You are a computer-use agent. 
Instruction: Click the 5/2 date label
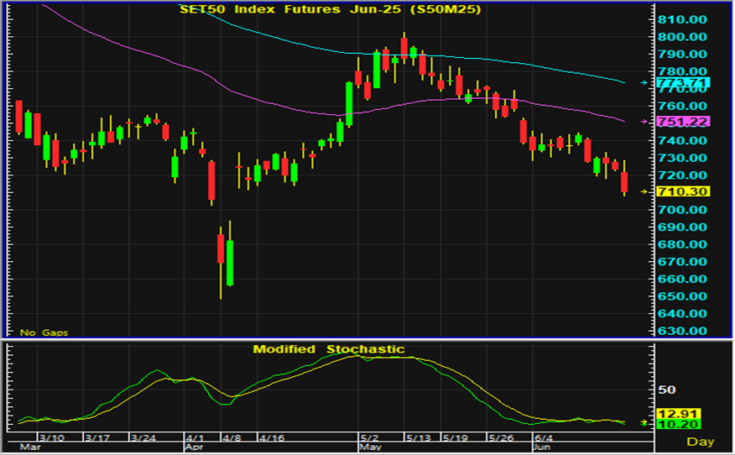point(370,438)
